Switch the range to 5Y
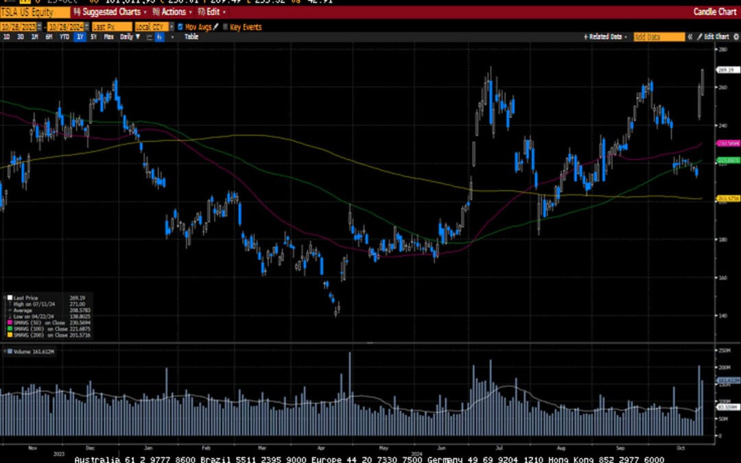This screenshot has height=463, width=741. 93,37
